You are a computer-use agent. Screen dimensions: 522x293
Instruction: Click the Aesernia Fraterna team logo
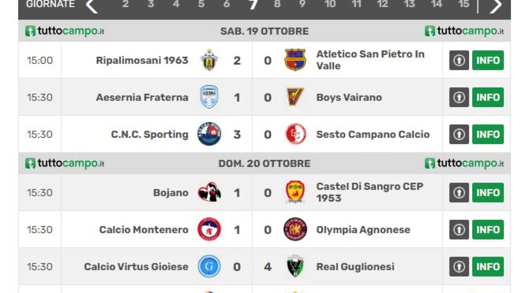pos(209,97)
